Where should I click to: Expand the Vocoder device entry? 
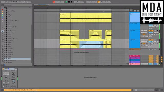pos(5,63)
